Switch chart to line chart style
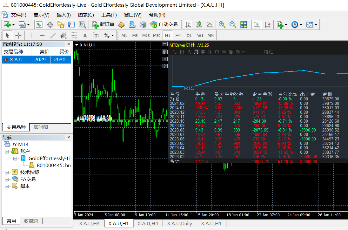The image size is (348, 230). pos(210,24)
